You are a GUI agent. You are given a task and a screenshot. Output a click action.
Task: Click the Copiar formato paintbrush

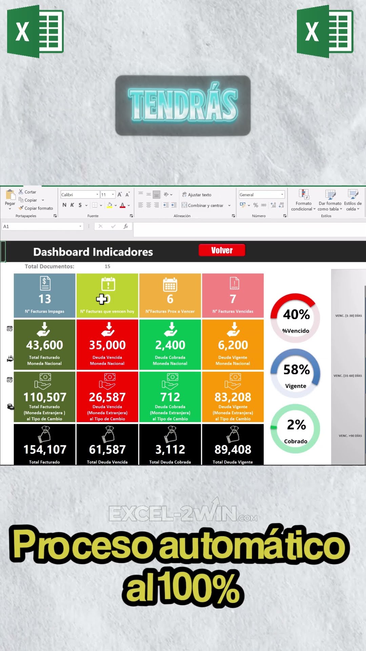tap(36, 208)
